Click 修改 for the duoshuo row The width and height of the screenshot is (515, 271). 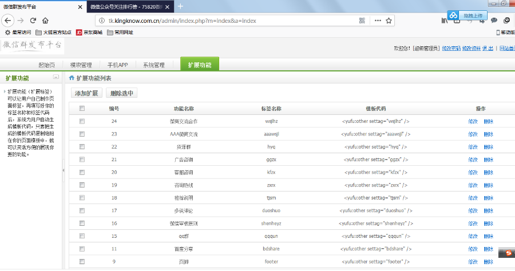473,210
